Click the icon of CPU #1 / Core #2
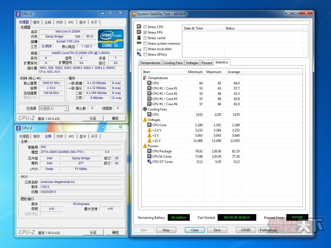This screenshot has height=248, width=331. (x=149, y=93)
